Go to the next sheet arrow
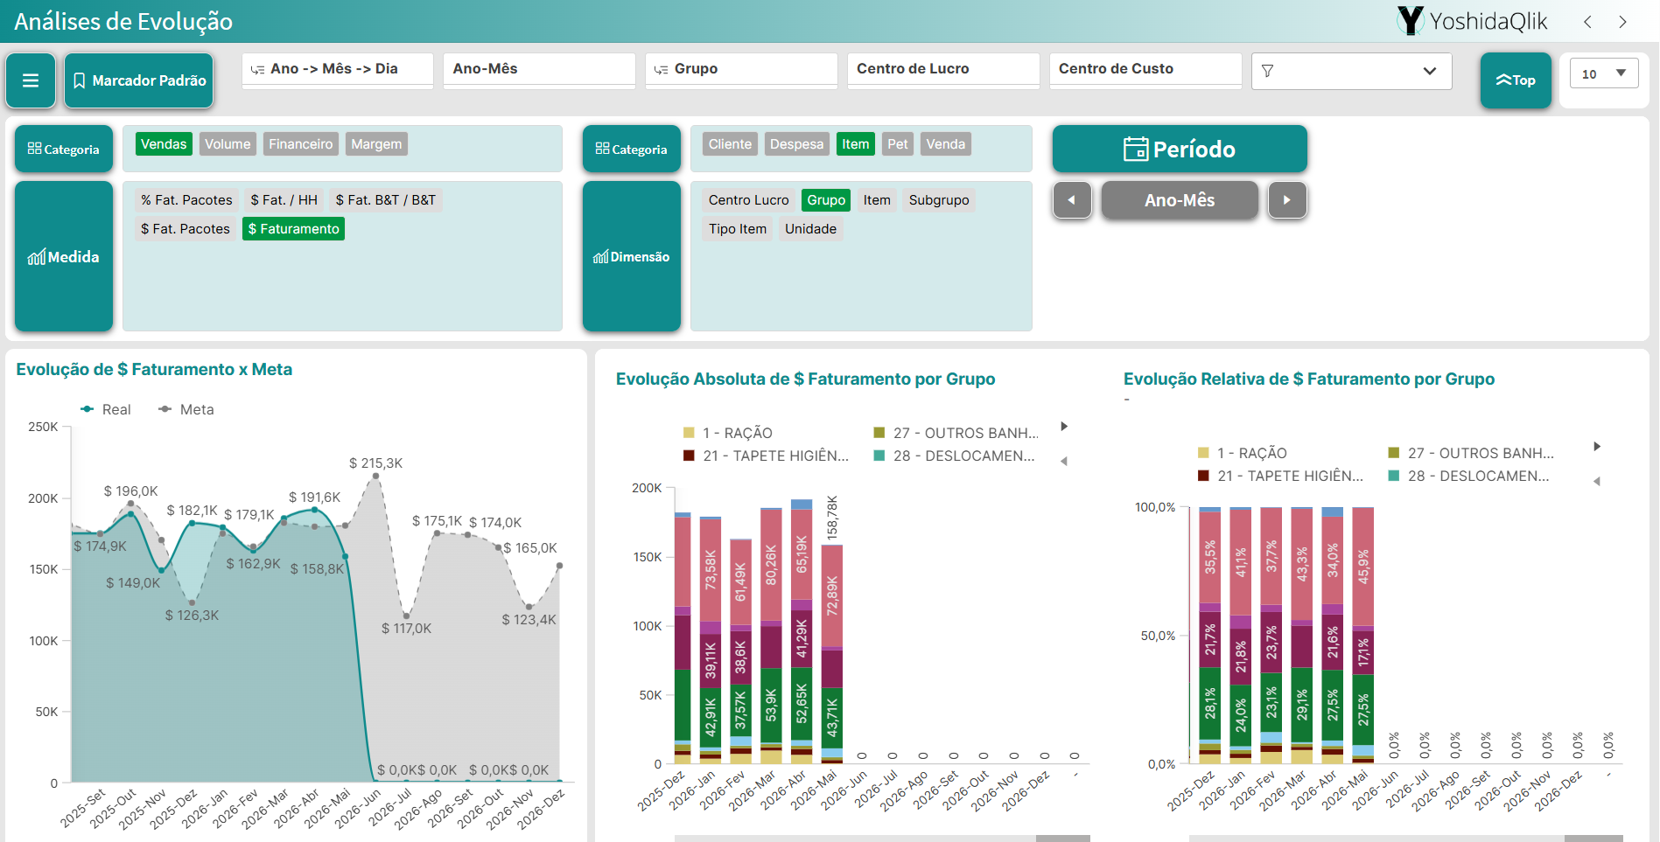Image resolution: width=1660 pixels, height=842 pixels. [1622, 22]
